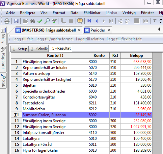Screen dimensions: 163x154
Task: Click Lägg till flexibelt fält
Action: click(124, 39)
